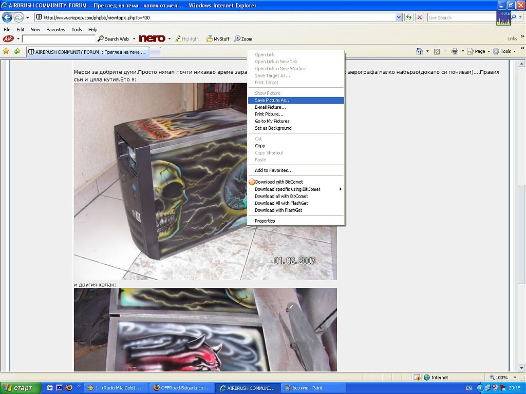
Task: Switch to Radio Mila Gold taskbar item
Action: point(116,388)
